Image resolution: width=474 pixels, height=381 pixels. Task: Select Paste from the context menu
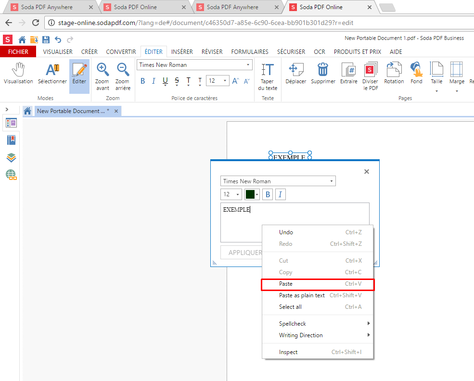click(x=286, y=284)
